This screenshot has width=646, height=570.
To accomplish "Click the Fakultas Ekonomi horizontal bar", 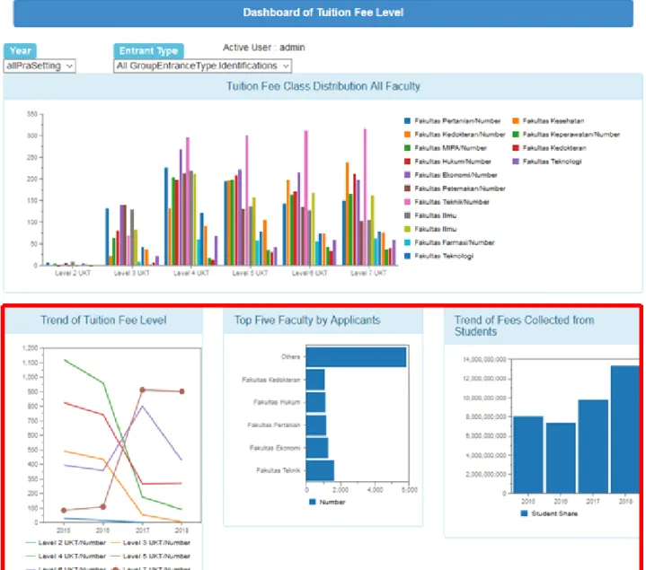I will tap(317, 448).
